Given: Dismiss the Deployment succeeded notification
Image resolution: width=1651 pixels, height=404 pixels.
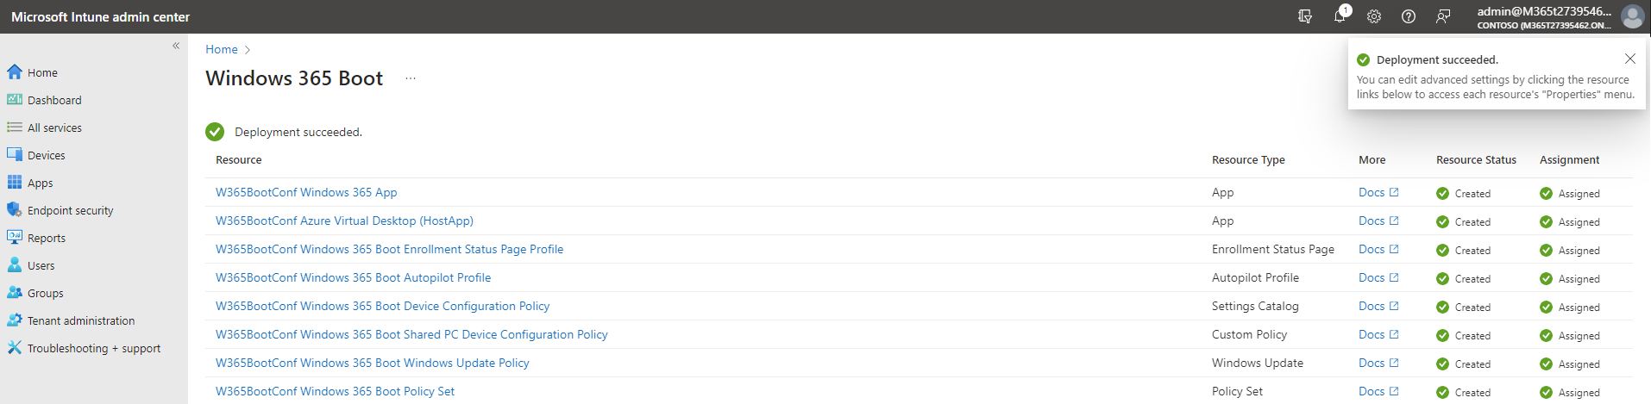Looking at the screenshot, I should pyautogui.click(x=1629, y=59).
